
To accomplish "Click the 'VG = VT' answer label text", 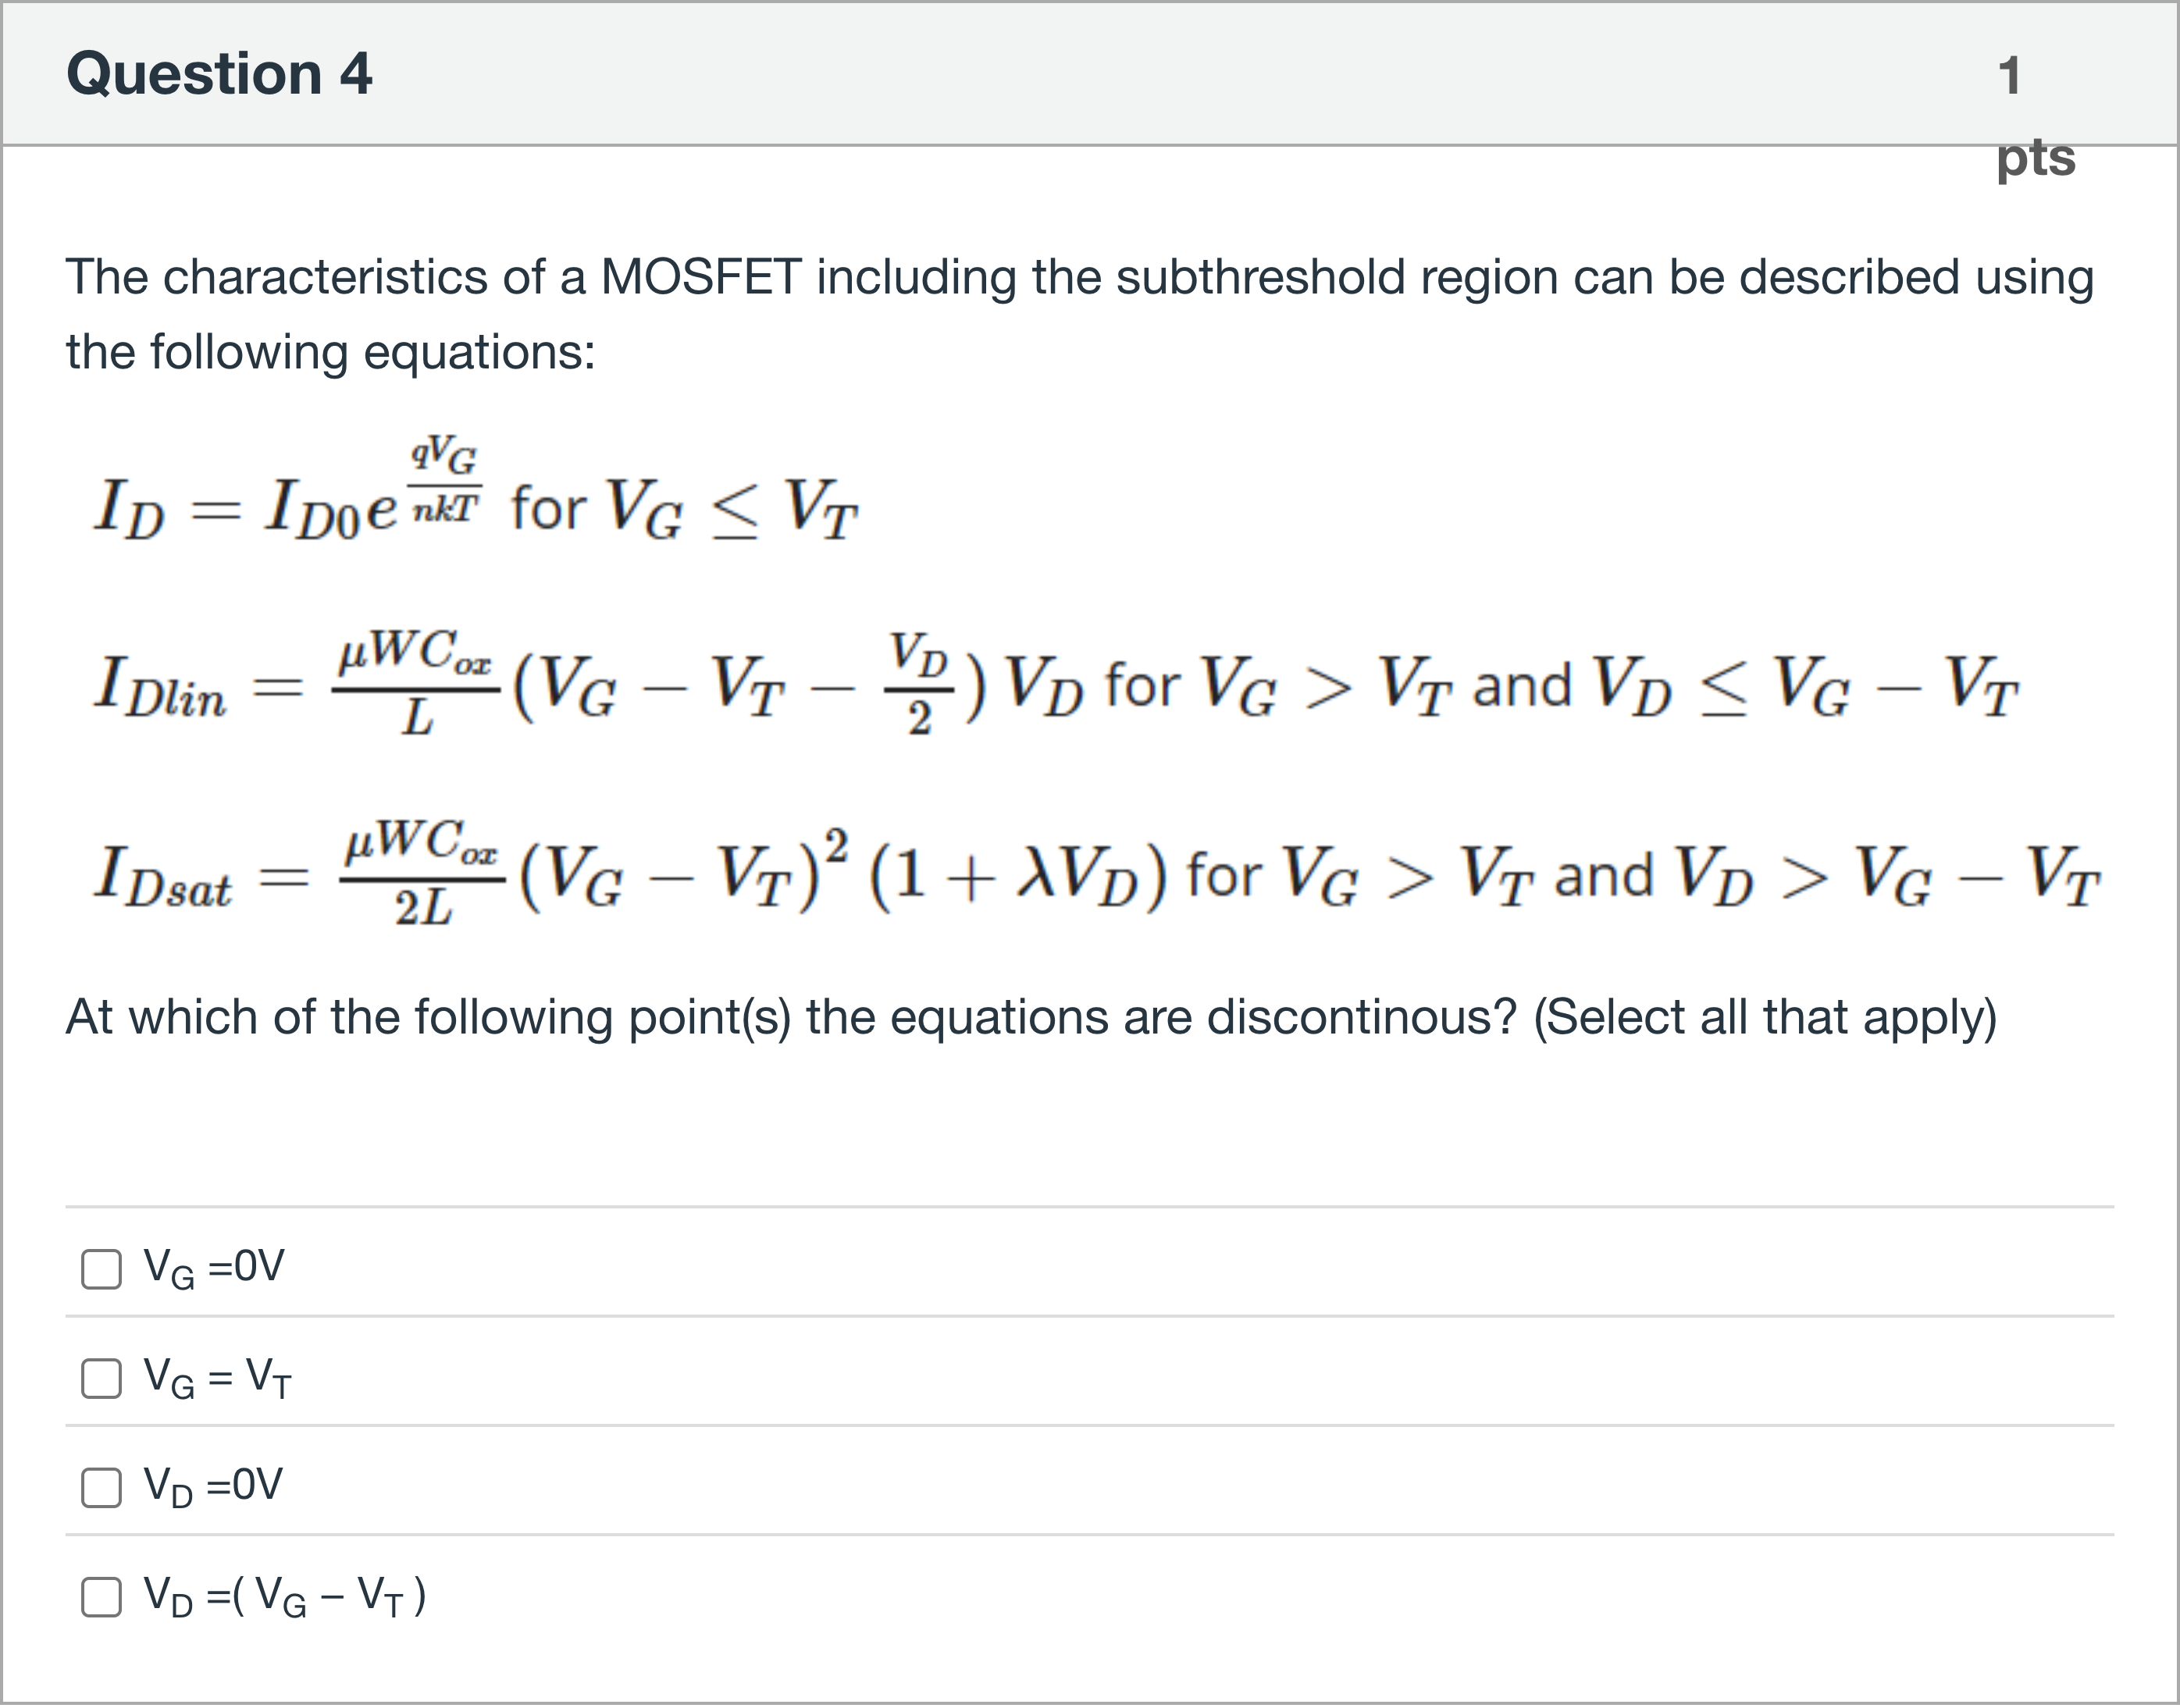I will pyautogui.click(x=217, y=1378).
